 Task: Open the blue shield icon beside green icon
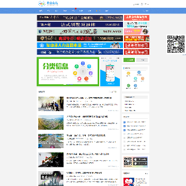(x=135, y=85)
